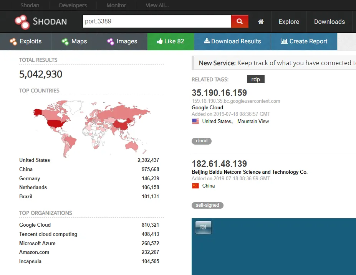Filter by Microsoft Azure organization
This screenshot has width=356, height=275.
(x=37, y=243)
